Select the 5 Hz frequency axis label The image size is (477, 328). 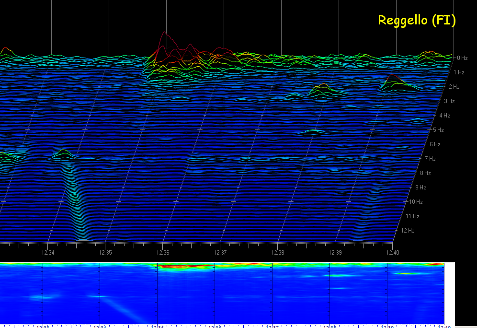pyautogui.click(x=438, y=130)
